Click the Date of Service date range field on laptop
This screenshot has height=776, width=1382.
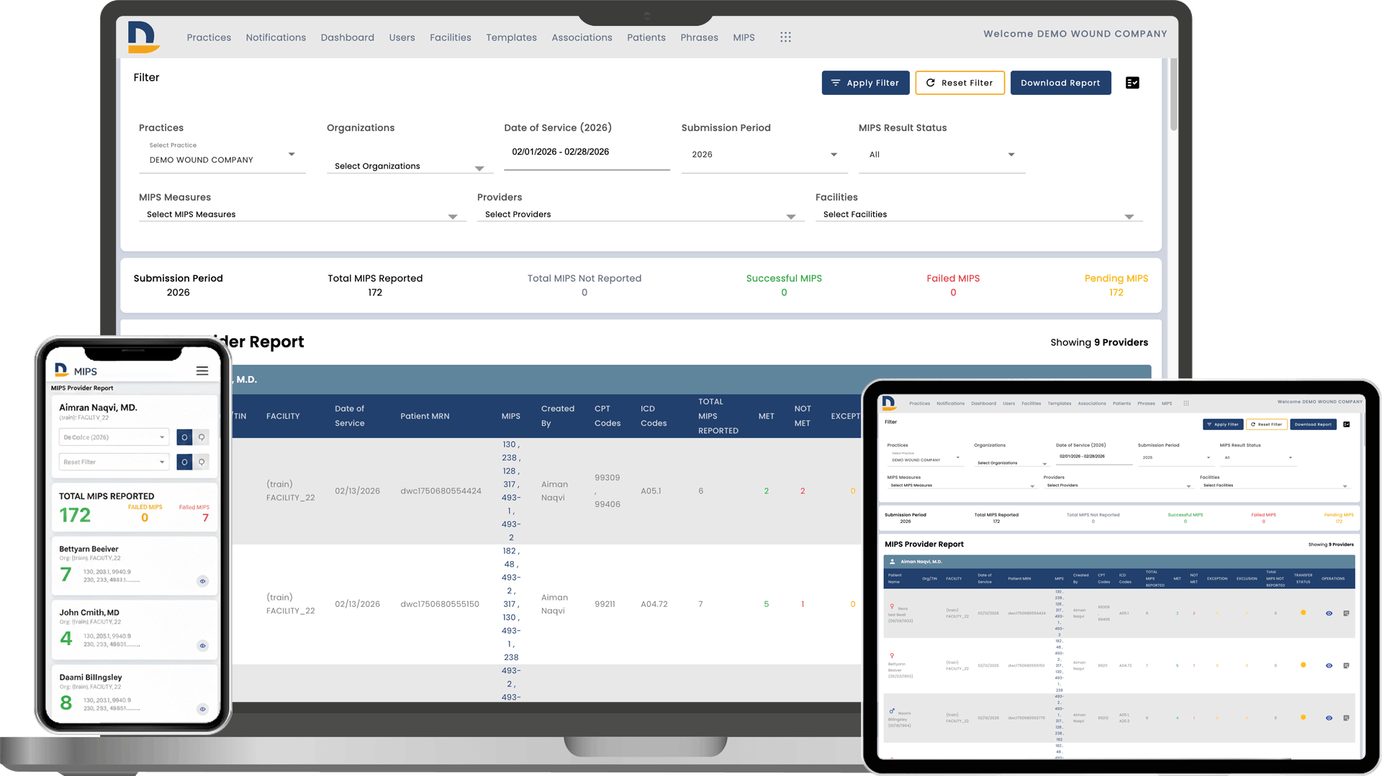[586, 152]
